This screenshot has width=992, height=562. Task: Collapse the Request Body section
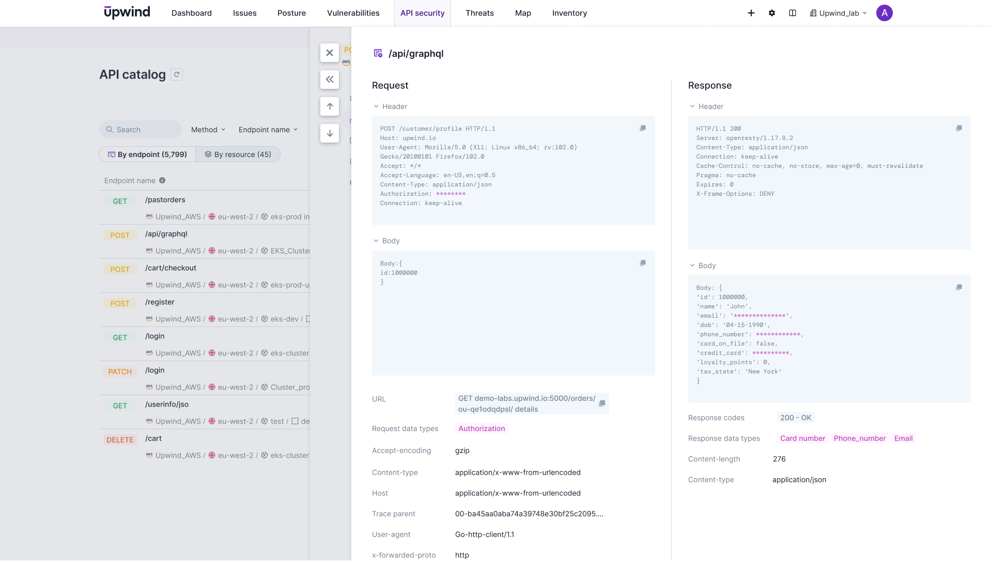pos(375,240)
